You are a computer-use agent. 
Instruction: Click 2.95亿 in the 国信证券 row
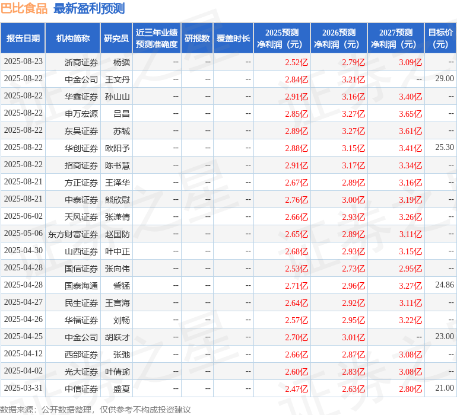410,269
